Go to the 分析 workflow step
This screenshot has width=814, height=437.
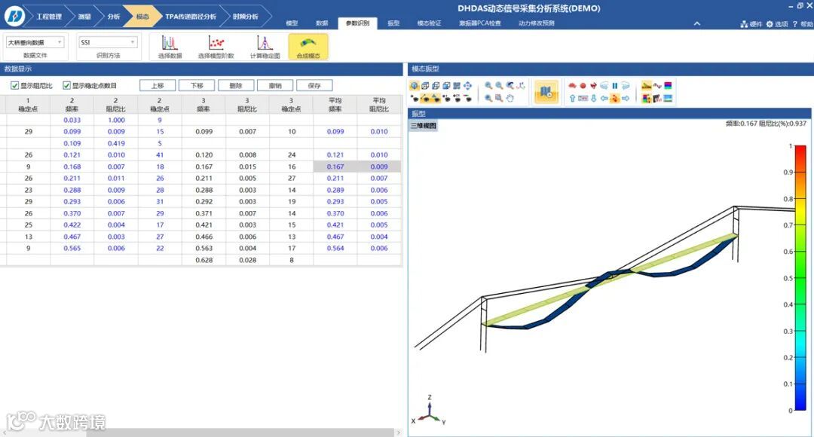pos(113,17)
